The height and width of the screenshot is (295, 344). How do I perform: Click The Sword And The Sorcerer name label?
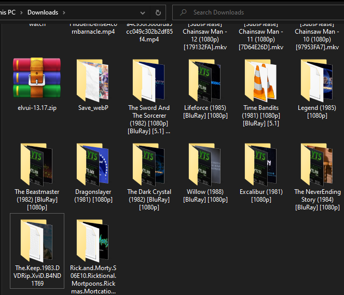149,119
